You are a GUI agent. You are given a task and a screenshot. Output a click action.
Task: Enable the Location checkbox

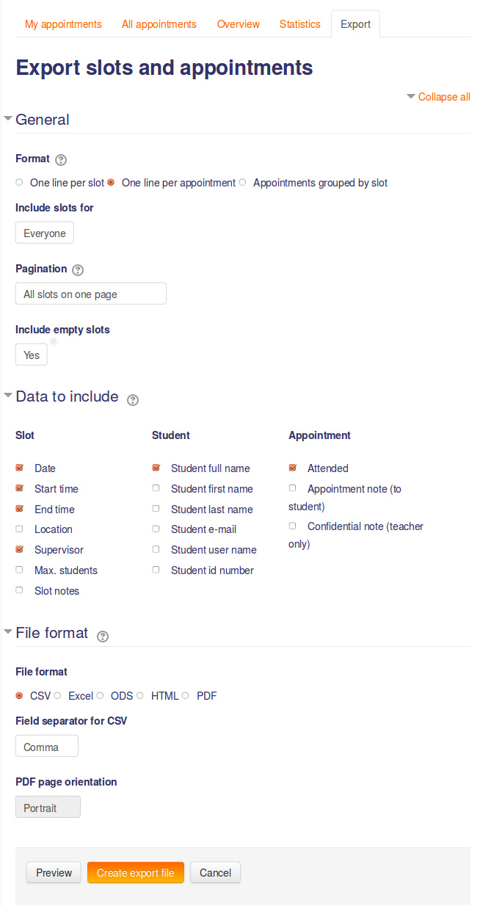(x=18, y=528)
